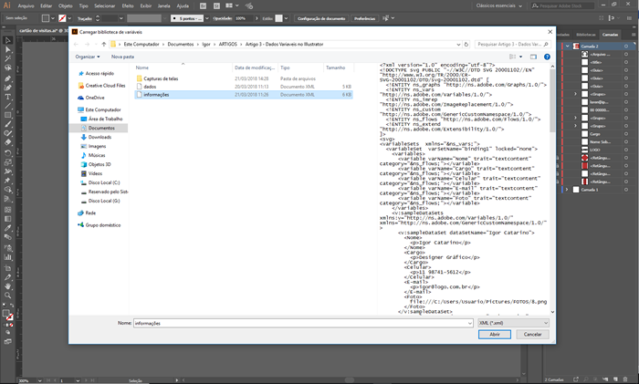Image resolution: width=639 pixels, height=384 pixels.
Task: Select the Pen tool
Action: 7,78
